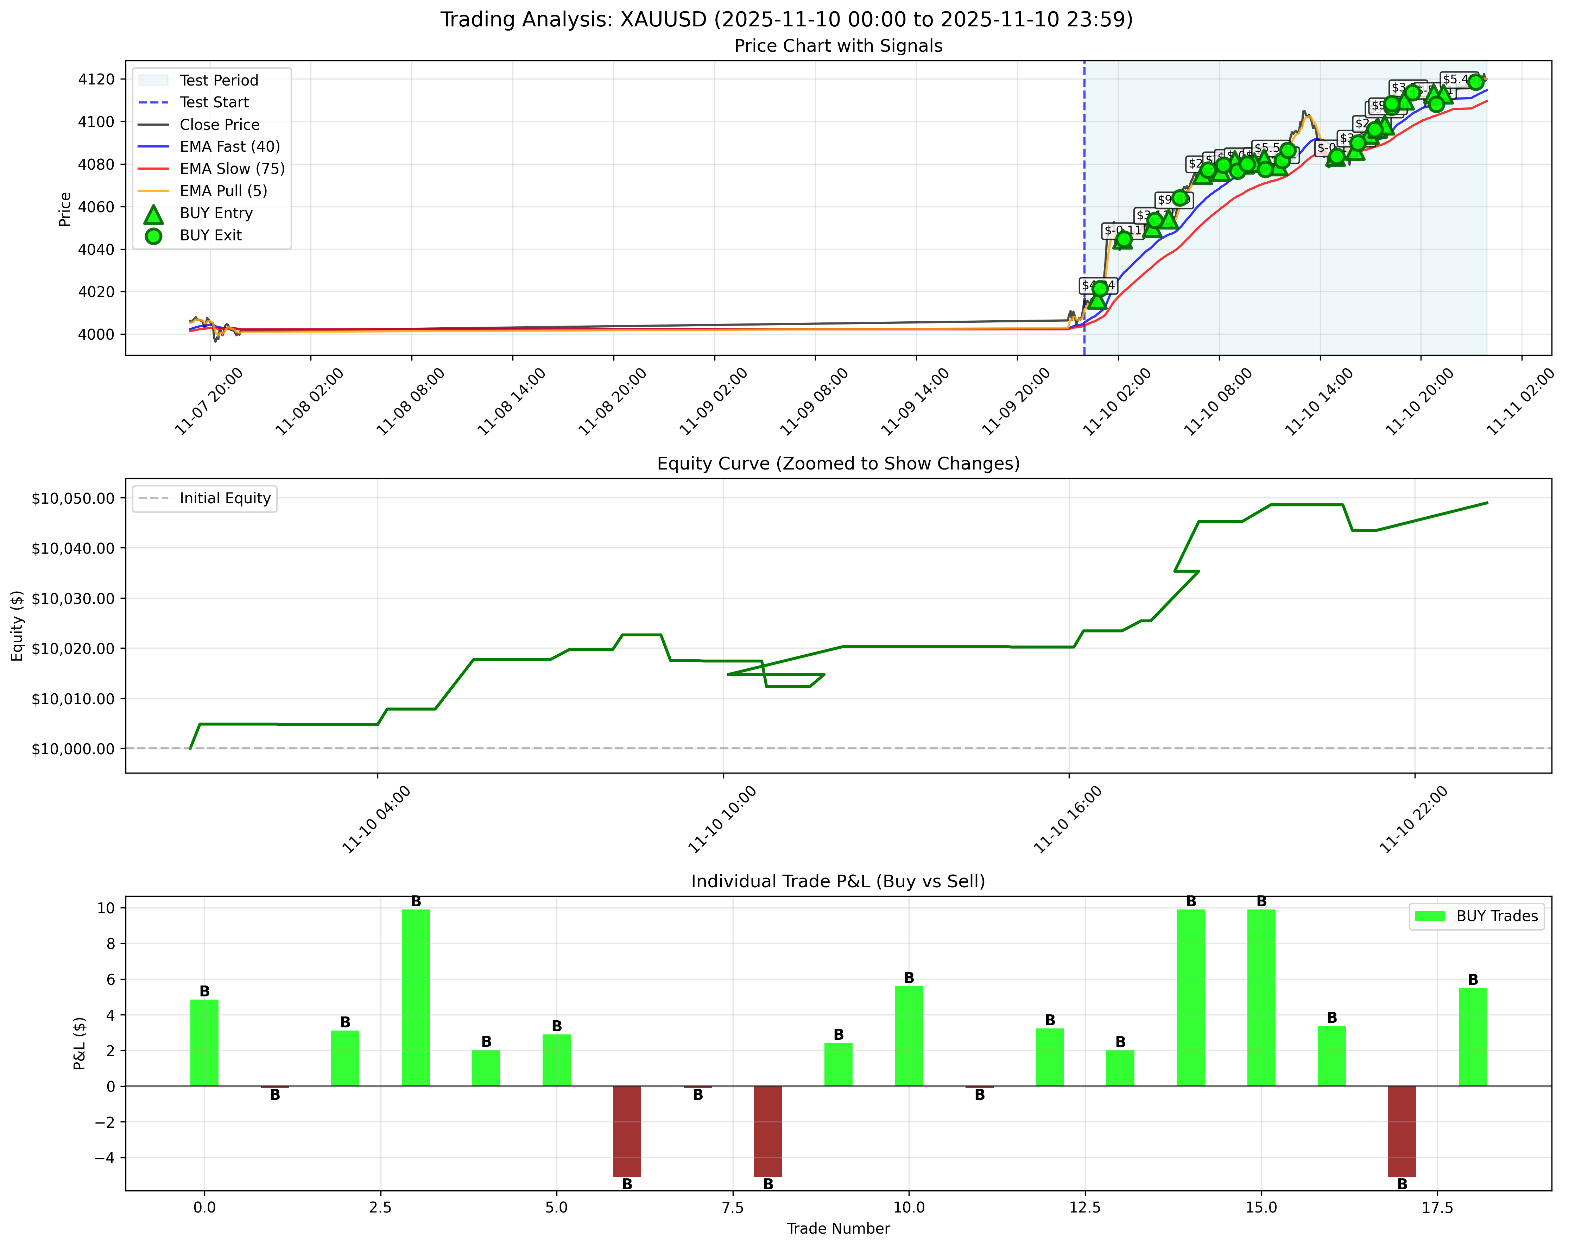Click the red loss bar at trade 6
Image resolution: width=1569 pixels, height=1247 pixels.
tap(627, 1131)
